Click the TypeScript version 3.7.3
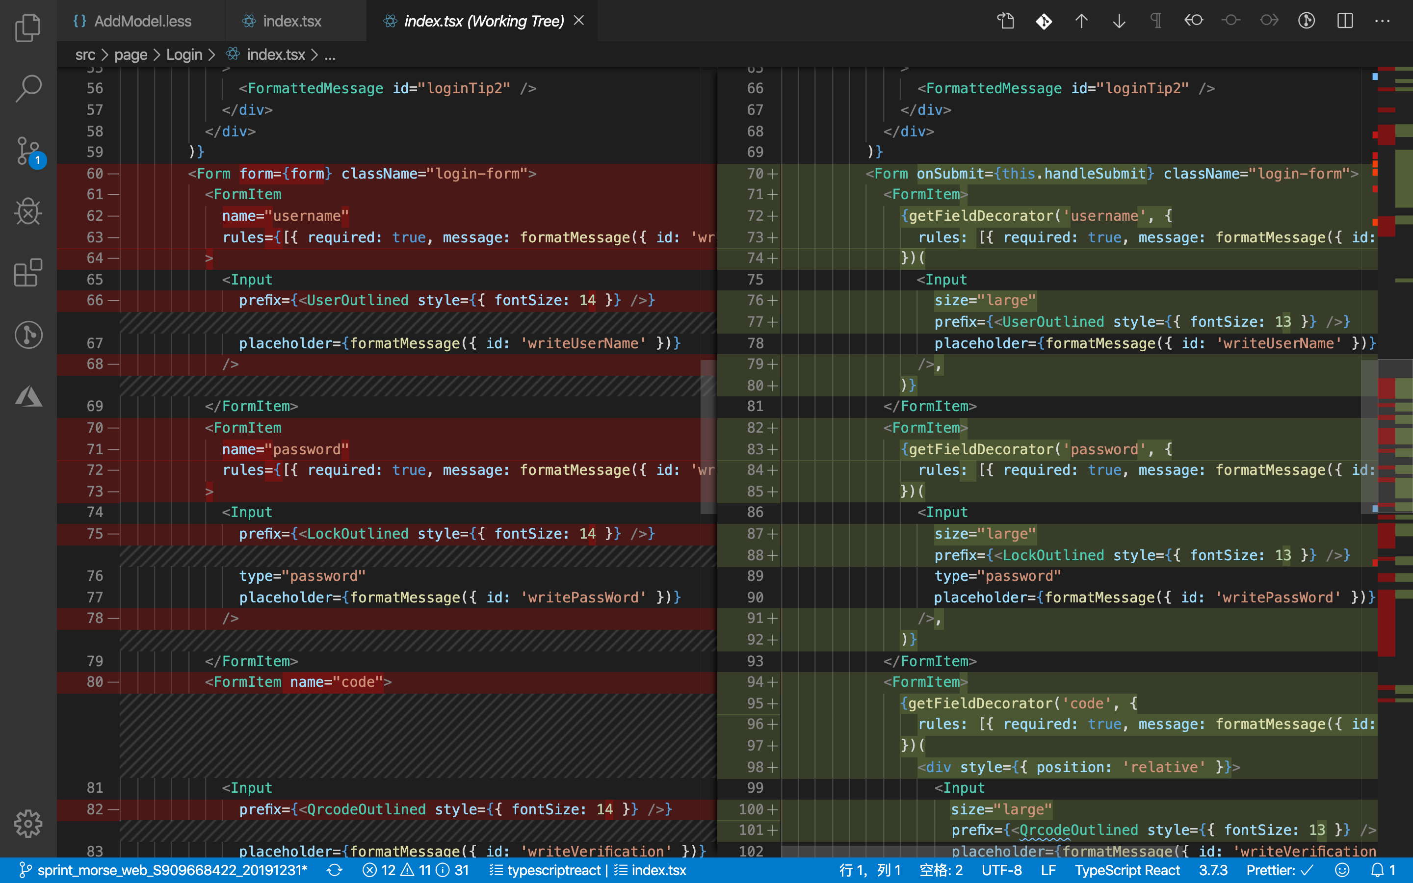 pyautogui.click(x=1213, y=870)
